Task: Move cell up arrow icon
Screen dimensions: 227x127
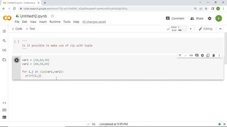Action: pyautogui.click(x=180, y=55)
